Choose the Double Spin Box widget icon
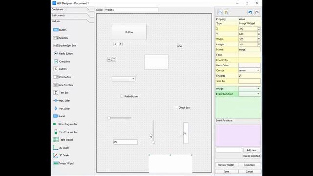 coord(56,45)
